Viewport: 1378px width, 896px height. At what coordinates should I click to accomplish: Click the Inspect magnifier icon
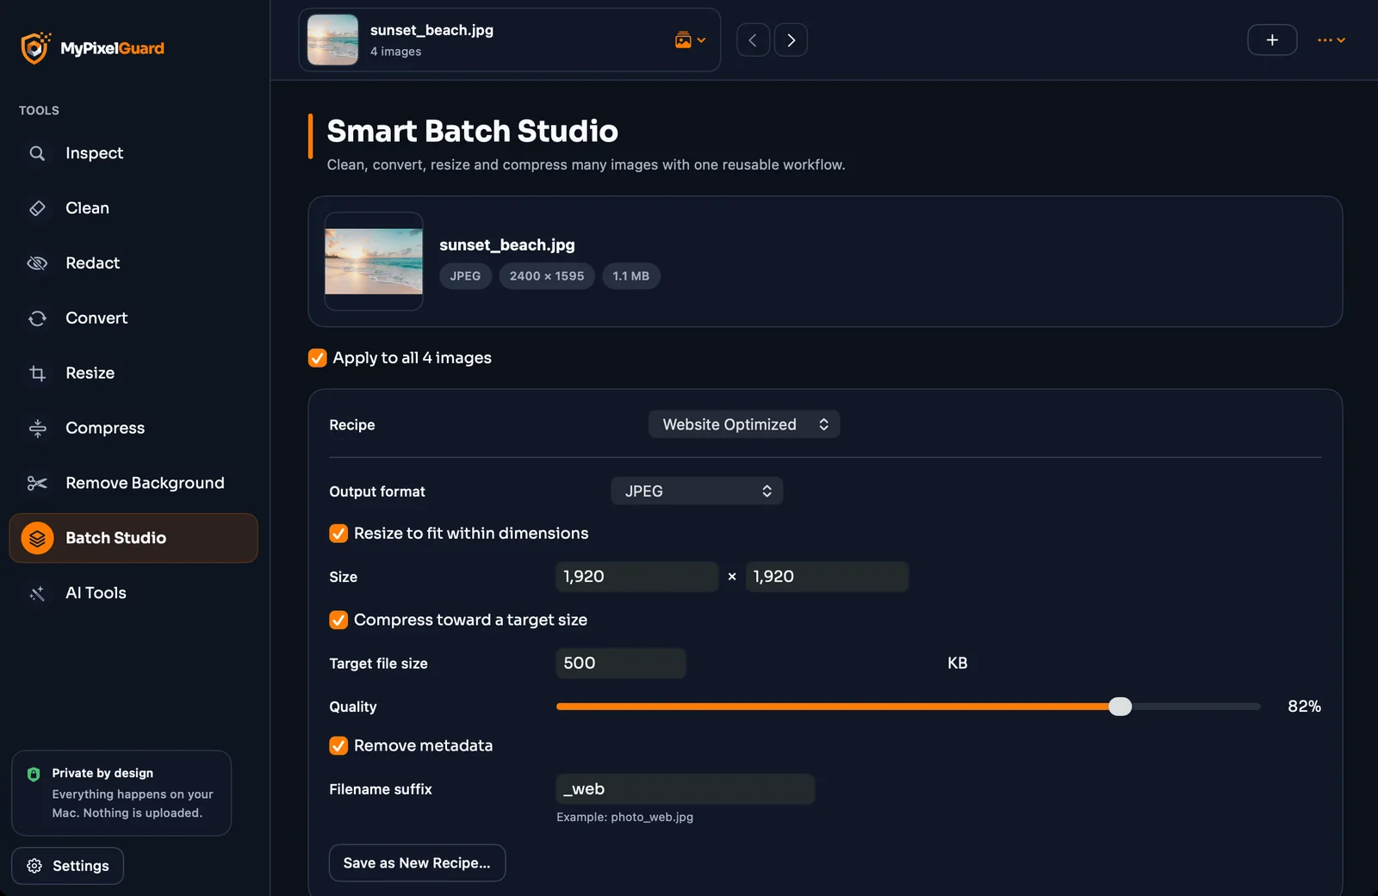(x=37, y=153)
